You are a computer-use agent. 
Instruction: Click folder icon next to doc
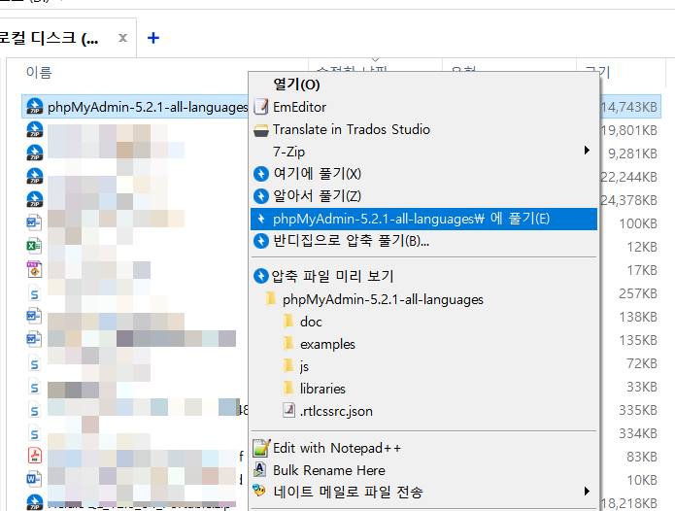(x=288, y=322)
